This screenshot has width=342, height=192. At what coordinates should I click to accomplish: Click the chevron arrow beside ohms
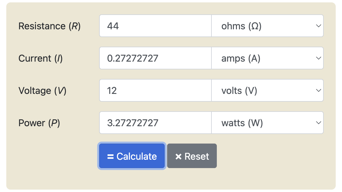(x=318, y=26)
